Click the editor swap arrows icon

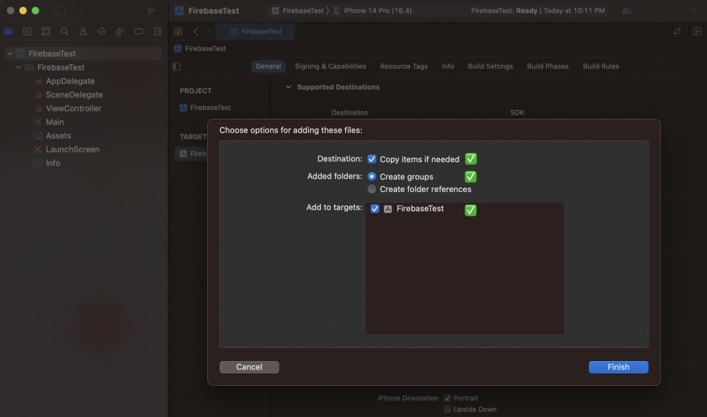677,32
